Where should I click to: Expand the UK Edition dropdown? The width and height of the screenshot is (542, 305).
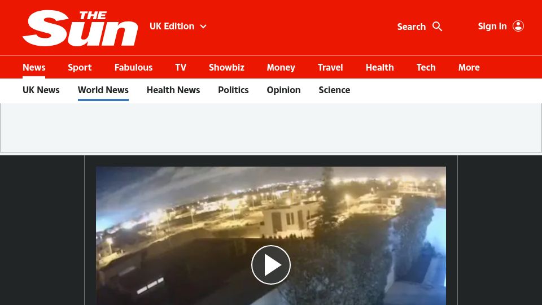pos(178,27)
